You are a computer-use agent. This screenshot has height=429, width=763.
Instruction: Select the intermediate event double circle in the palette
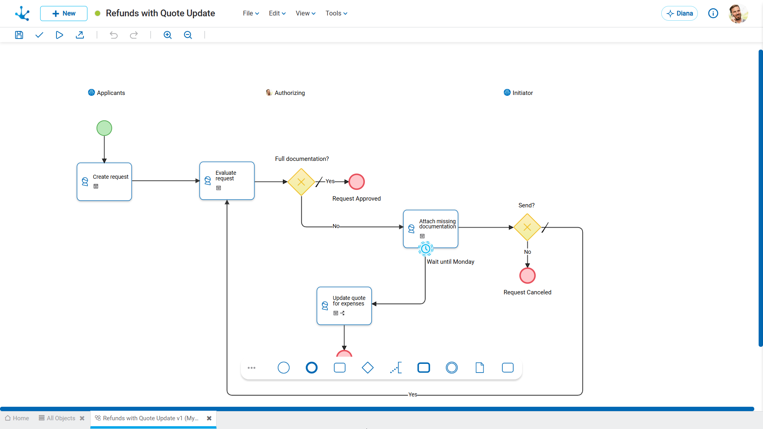(452, 368)
